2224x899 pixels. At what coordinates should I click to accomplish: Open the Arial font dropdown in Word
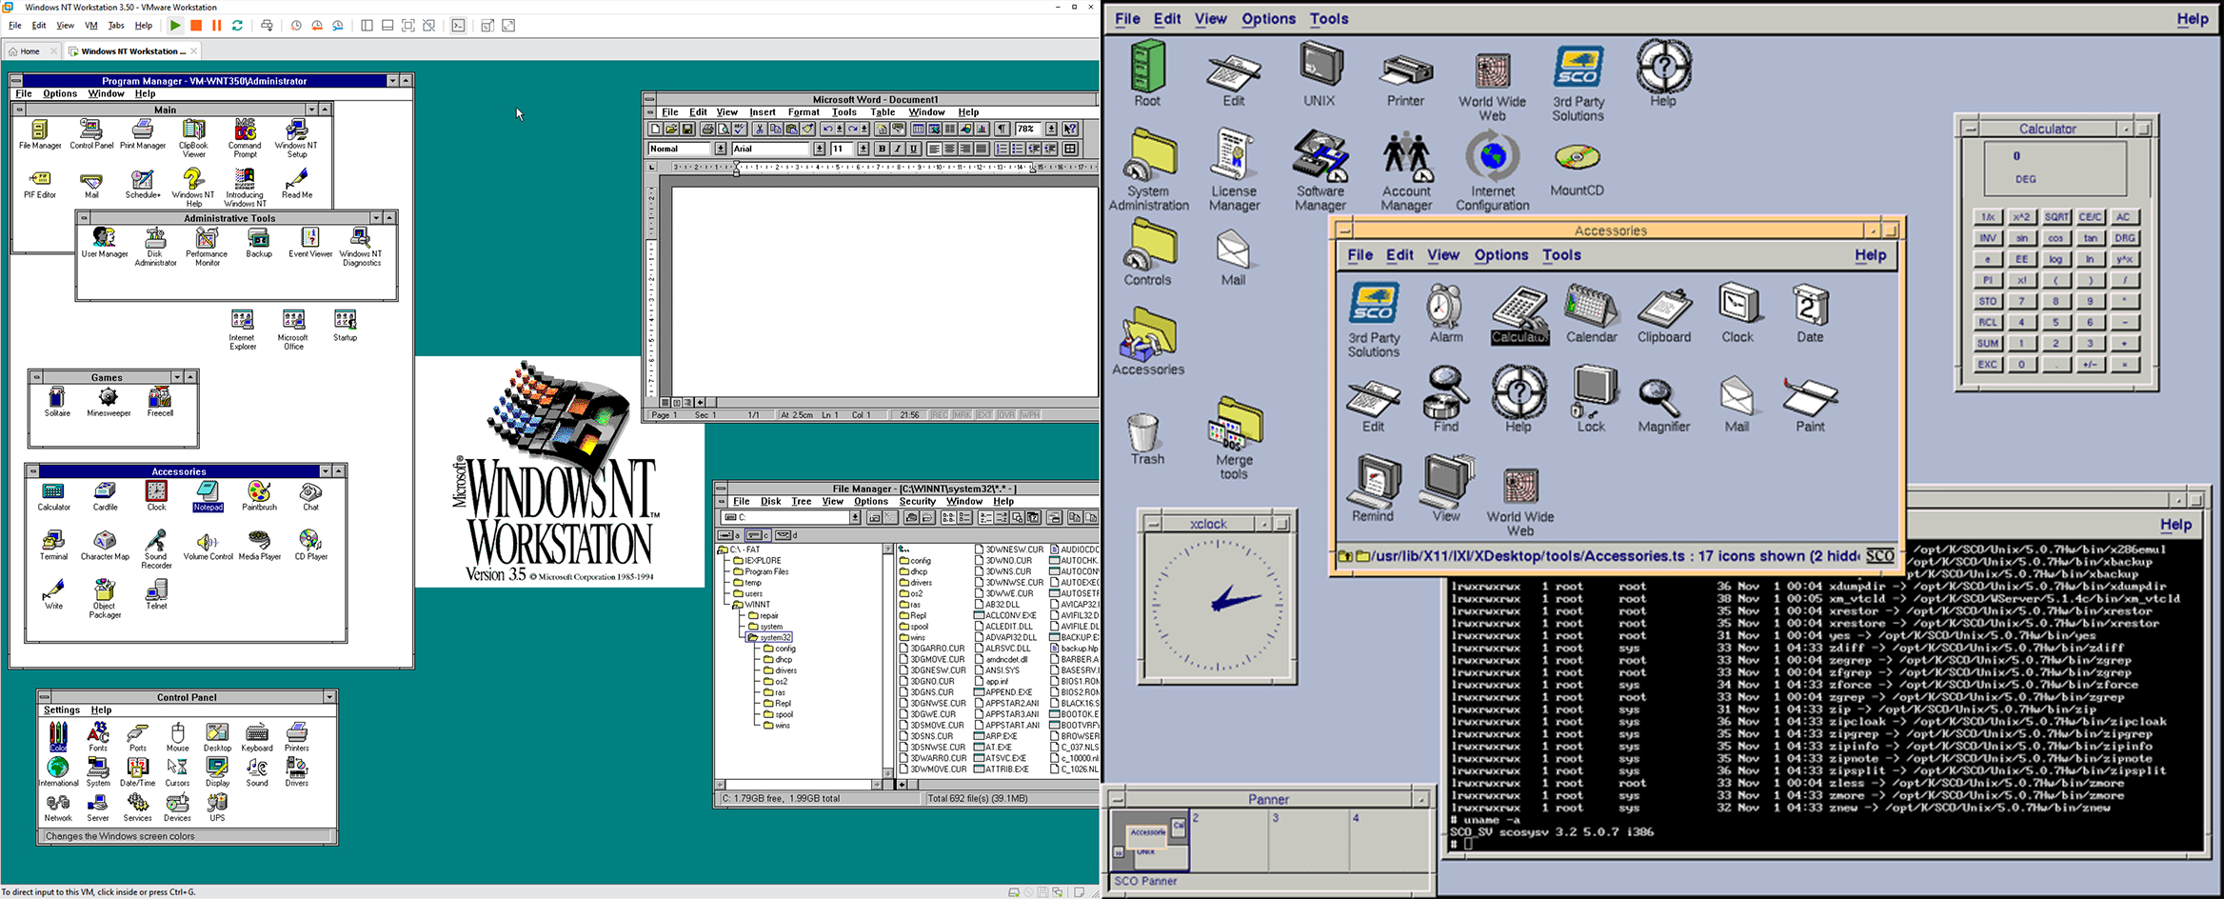click(820, 149)
